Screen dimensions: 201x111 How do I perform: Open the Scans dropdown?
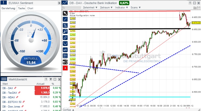point(136,8)
